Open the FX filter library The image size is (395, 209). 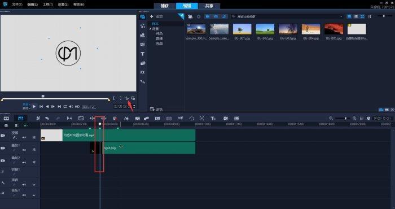143,72
